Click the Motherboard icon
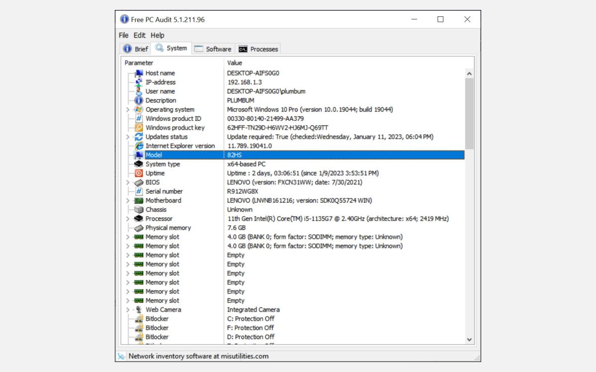The image size is (596, 372). 140,200
